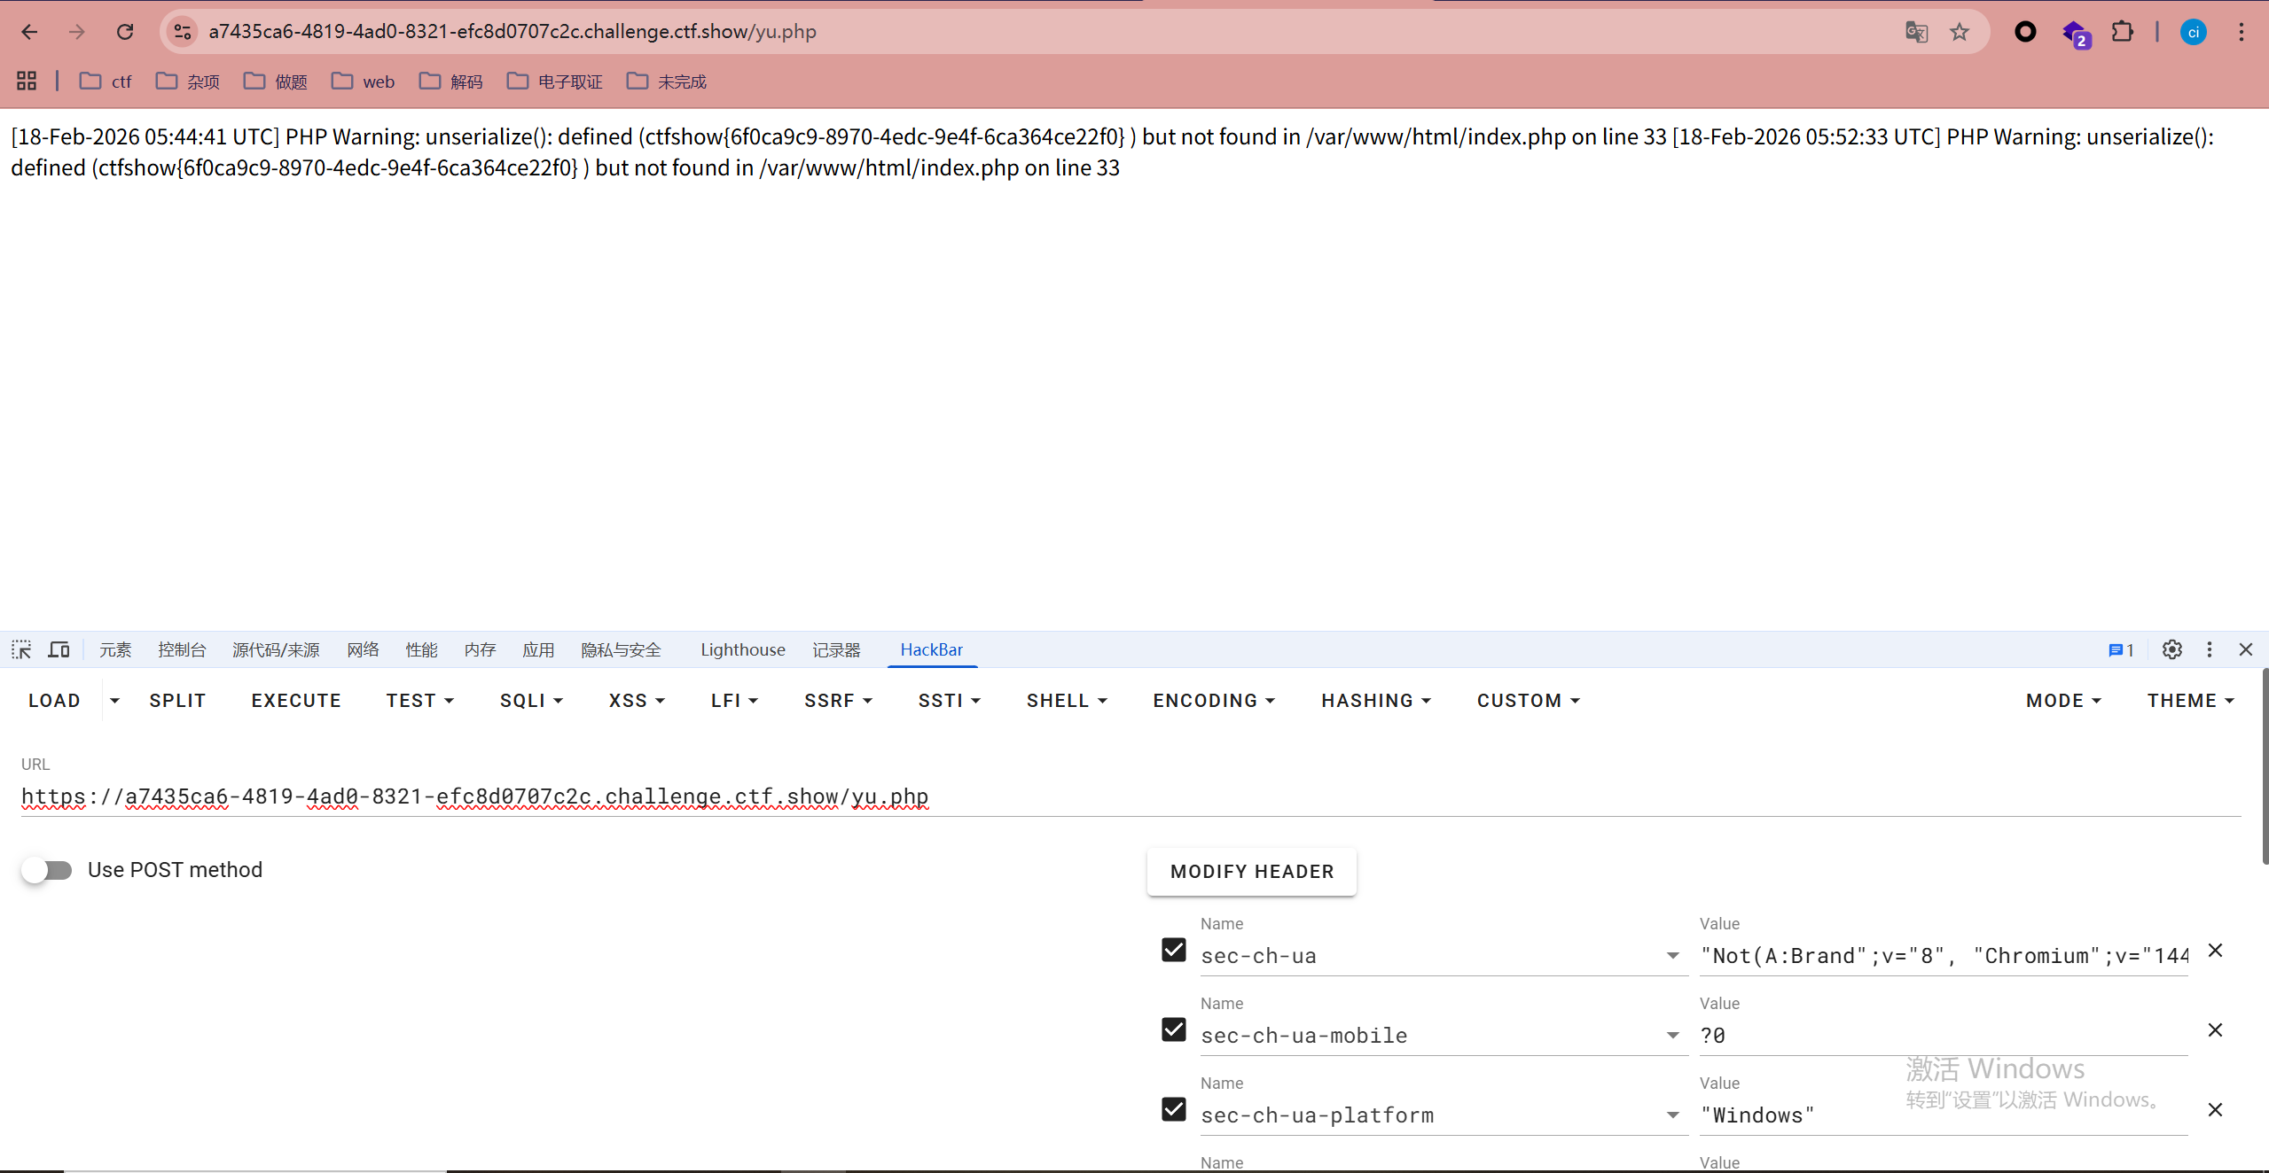Bookmark this page with star icon
The image size is (2269, 1173).
1959,32
